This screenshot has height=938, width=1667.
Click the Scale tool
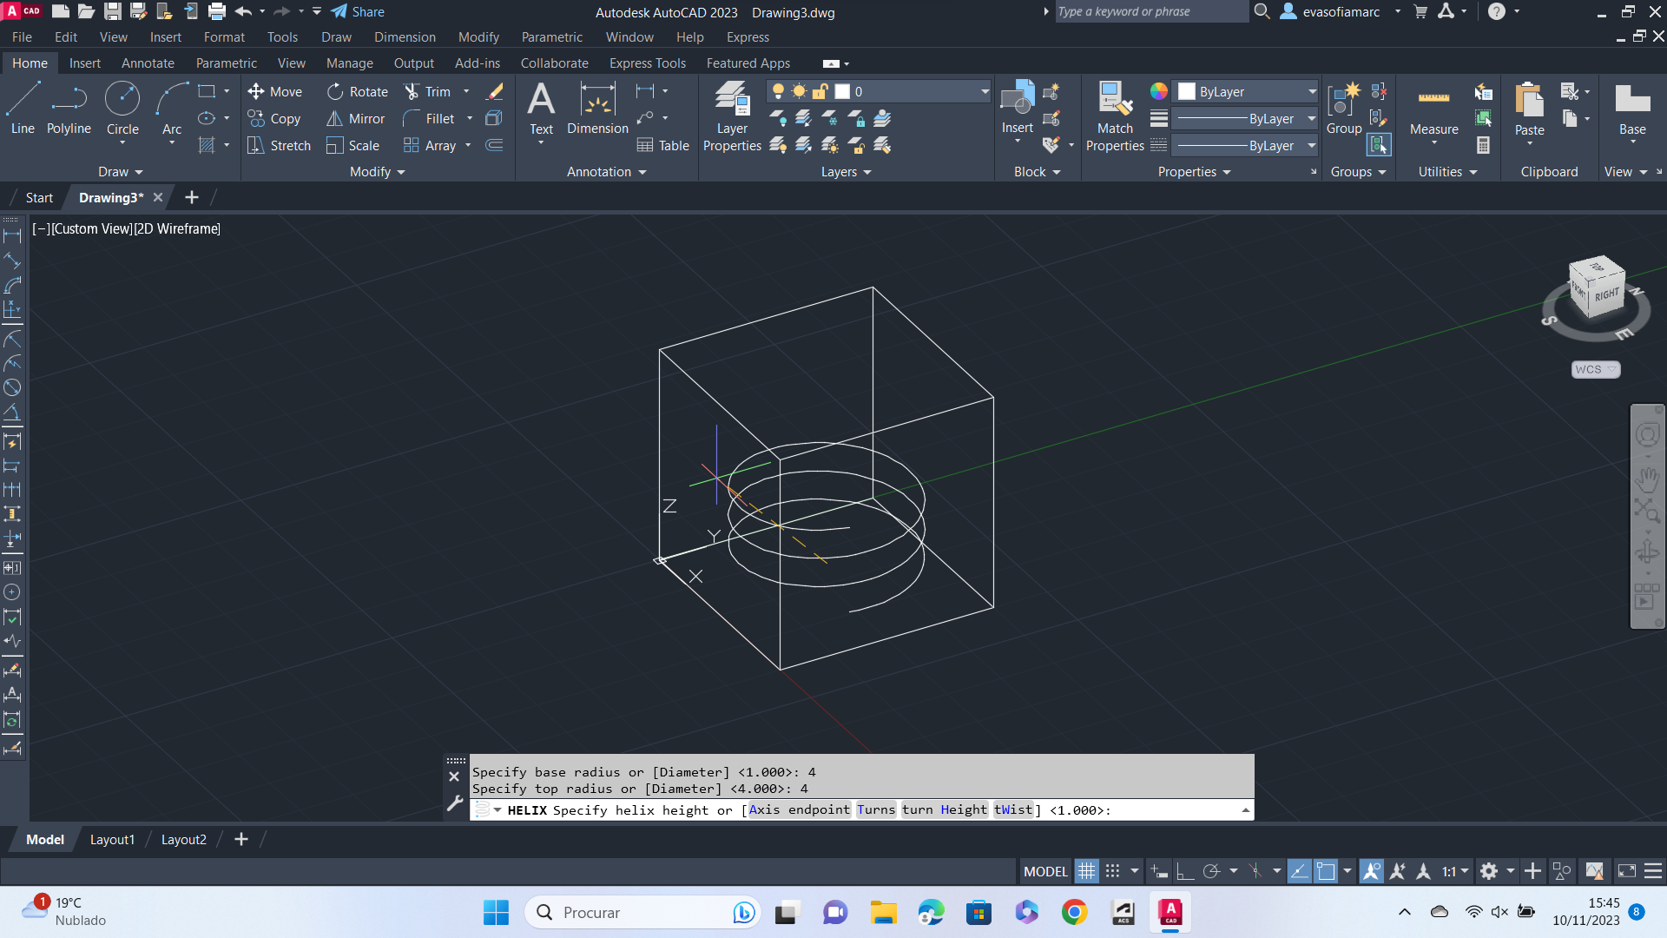pos(353,146)
